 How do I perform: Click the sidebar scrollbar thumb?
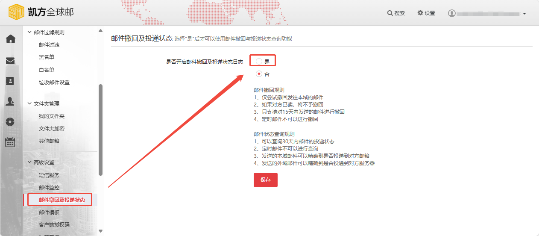(101, 130)
